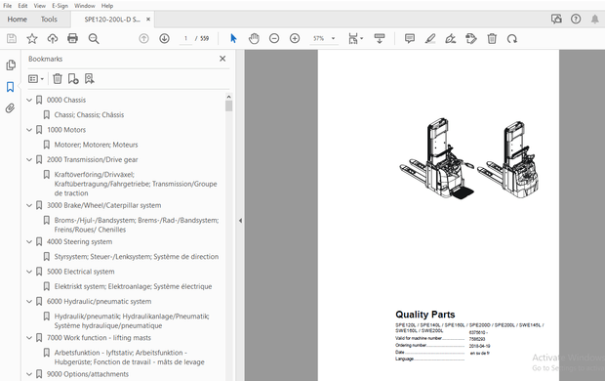Open bookmark Elektriskt system; Elektroanlage
605x381 pixels.
pos(133,286)
